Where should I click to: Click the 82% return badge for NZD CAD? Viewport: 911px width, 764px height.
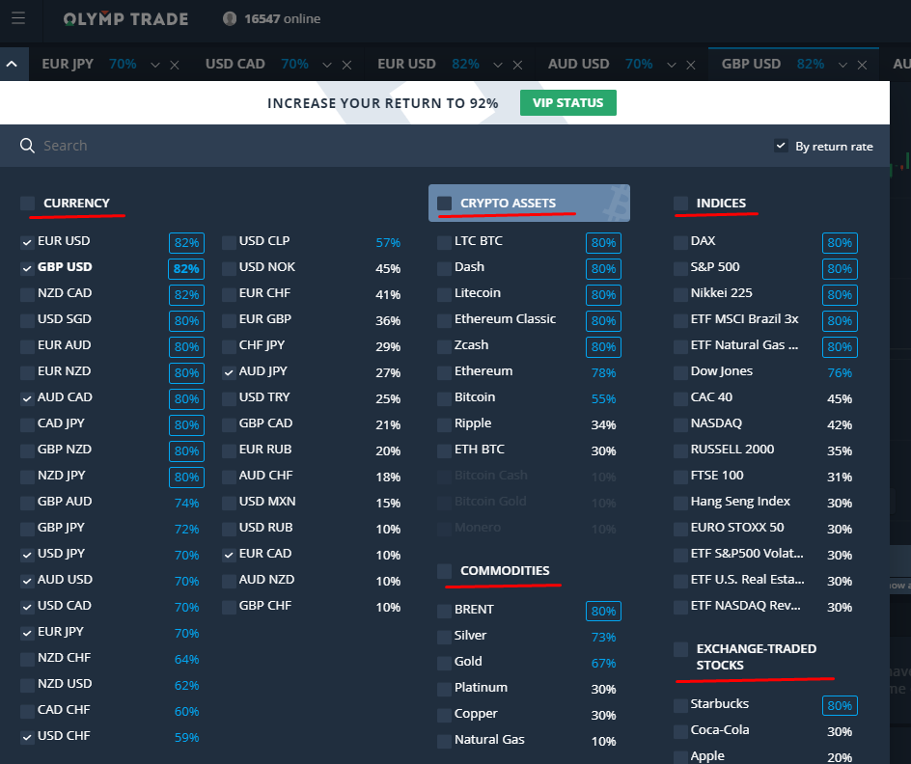186,295
